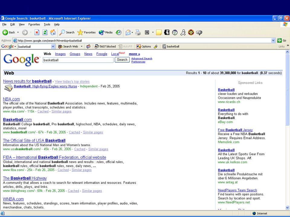Click the black E toolbar icon

click(x=167, y=33)
